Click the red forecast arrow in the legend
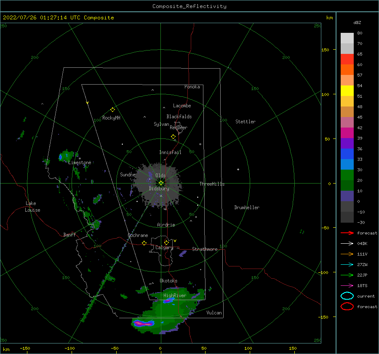Image resolution: width=379 pixels, height=354 pixels. [x=347, y=233]
